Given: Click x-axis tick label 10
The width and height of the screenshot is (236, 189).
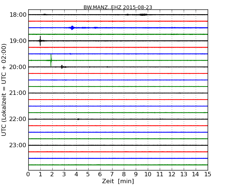Looking at the screenshot, I should pos(147,174).
